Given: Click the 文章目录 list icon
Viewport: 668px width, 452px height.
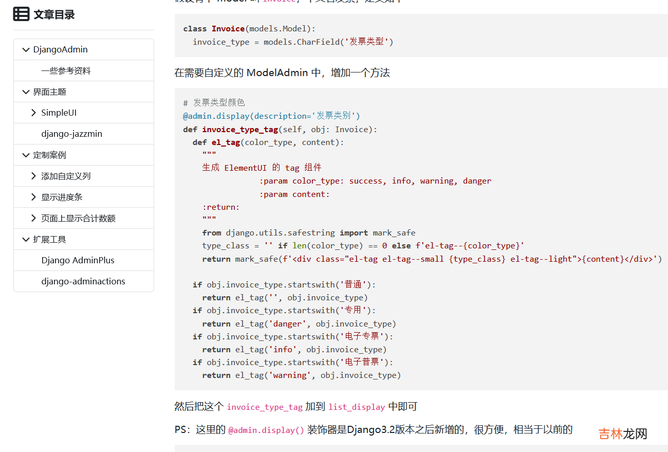Looking at the screenshot, I should (x=21, y=14).
